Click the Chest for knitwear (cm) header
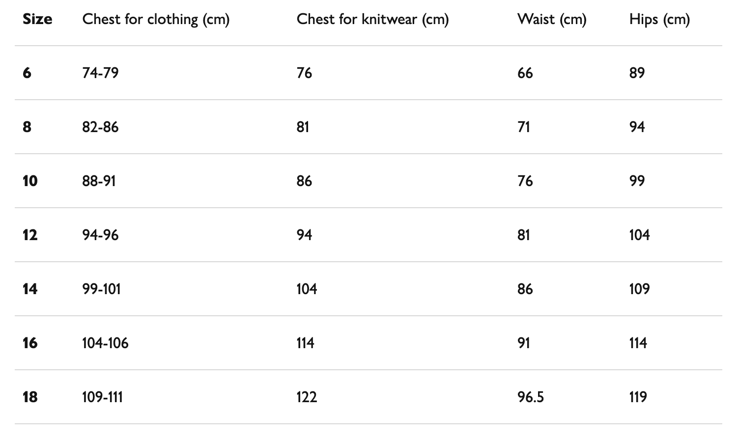The width and height of the screenshot is (739, 439). click(372, 20)
